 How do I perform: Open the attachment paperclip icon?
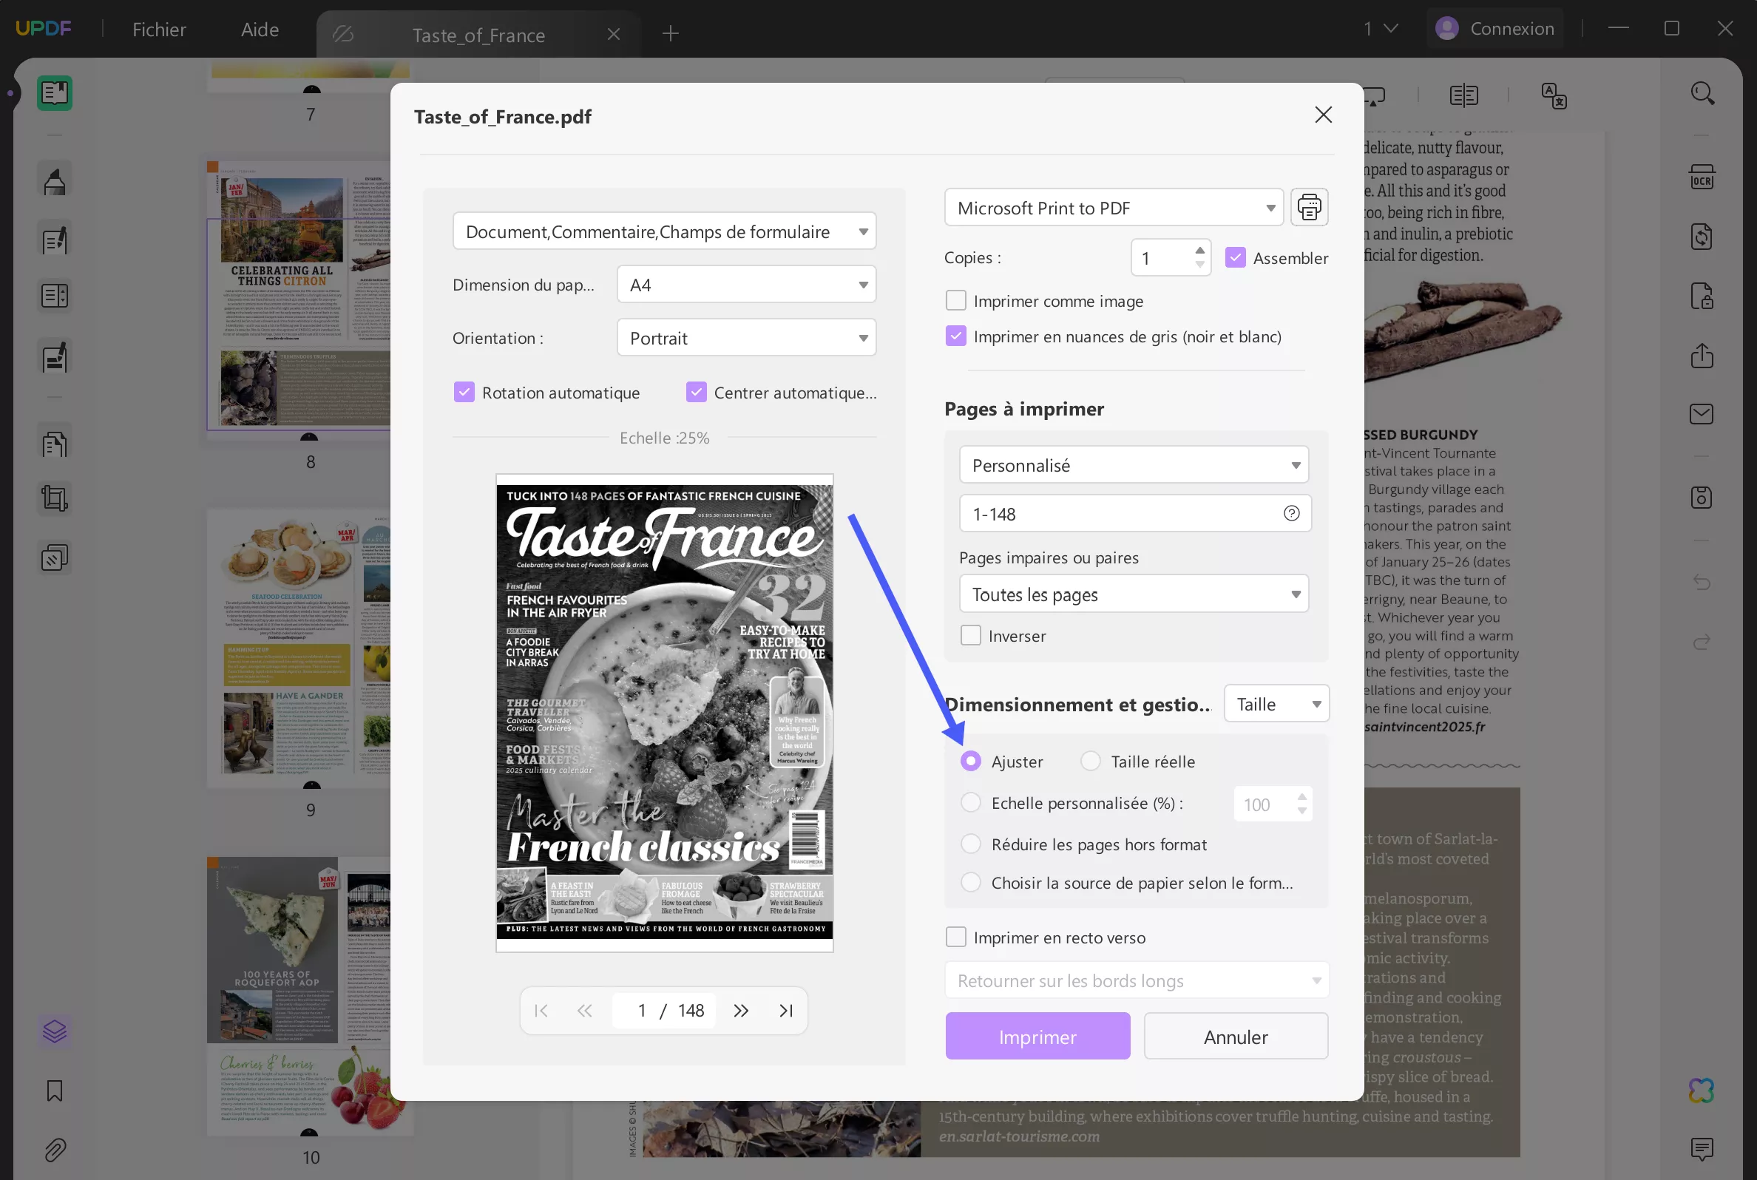pyautogui.click(x=55, y=1149)
